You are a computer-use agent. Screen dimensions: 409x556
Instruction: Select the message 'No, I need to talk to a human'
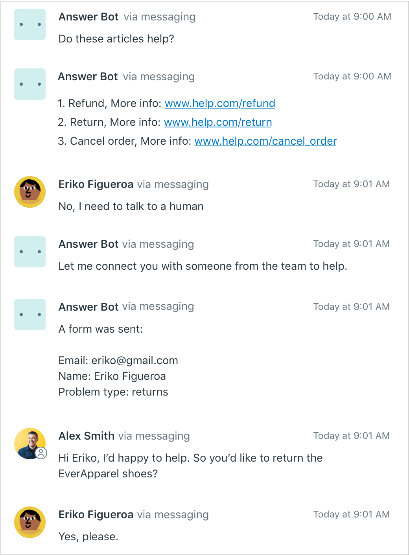point(131,206)
